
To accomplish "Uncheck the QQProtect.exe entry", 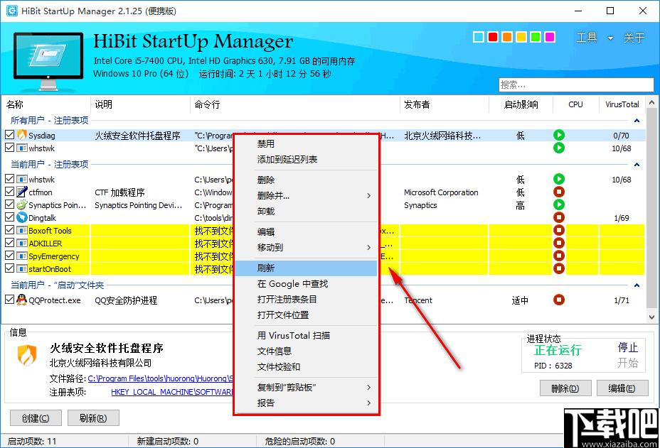I will pos(10,300).
